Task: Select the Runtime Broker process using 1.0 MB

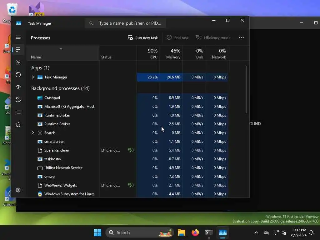Action: point(127,115)
